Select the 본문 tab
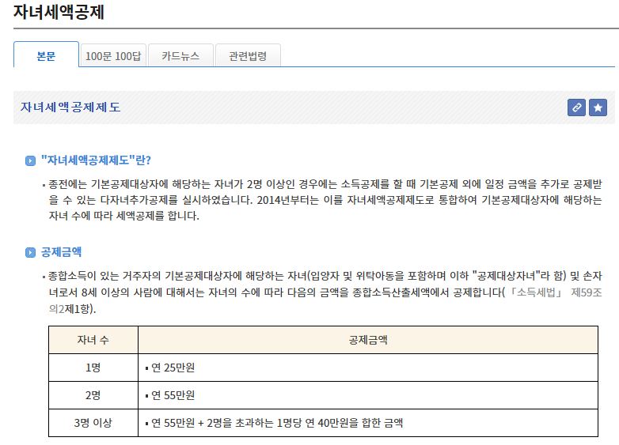The height and width of the screenshot is (445, 619). pos(46,55)
